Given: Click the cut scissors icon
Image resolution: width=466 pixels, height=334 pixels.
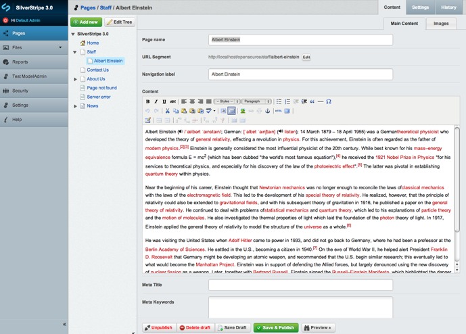Looking at the screenshot, I should click(x=167, y=111).
